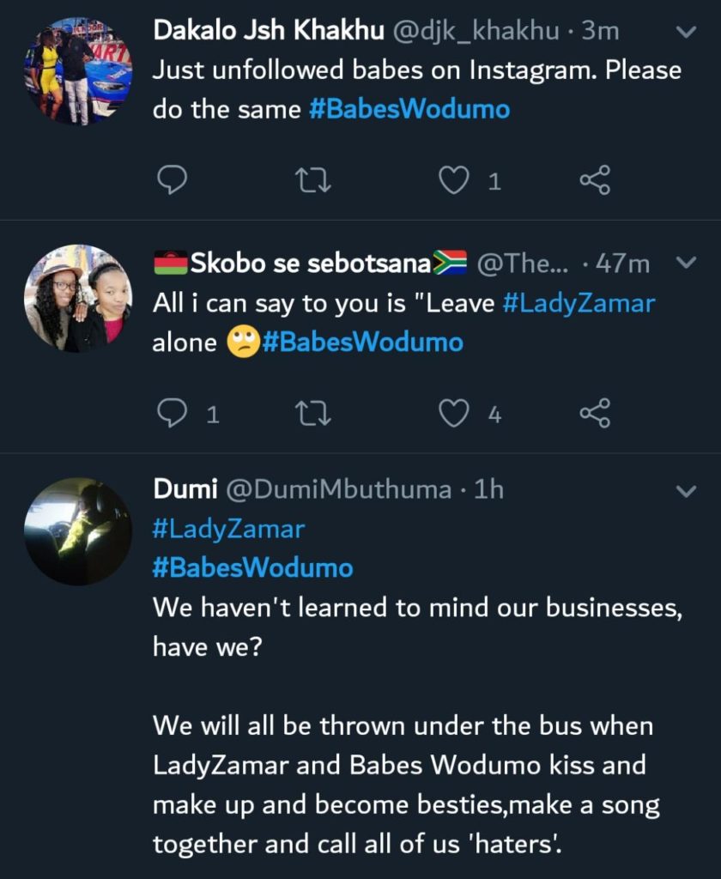Viewport: 721px width, 879px height.
Task: Reply to Dakalo Jsh Khakhu's tweet
Action: click(x=173, y=180)
